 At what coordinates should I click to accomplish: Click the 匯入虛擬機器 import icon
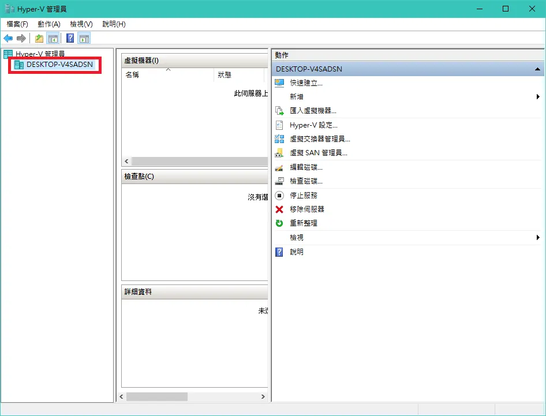coord(279,111)
